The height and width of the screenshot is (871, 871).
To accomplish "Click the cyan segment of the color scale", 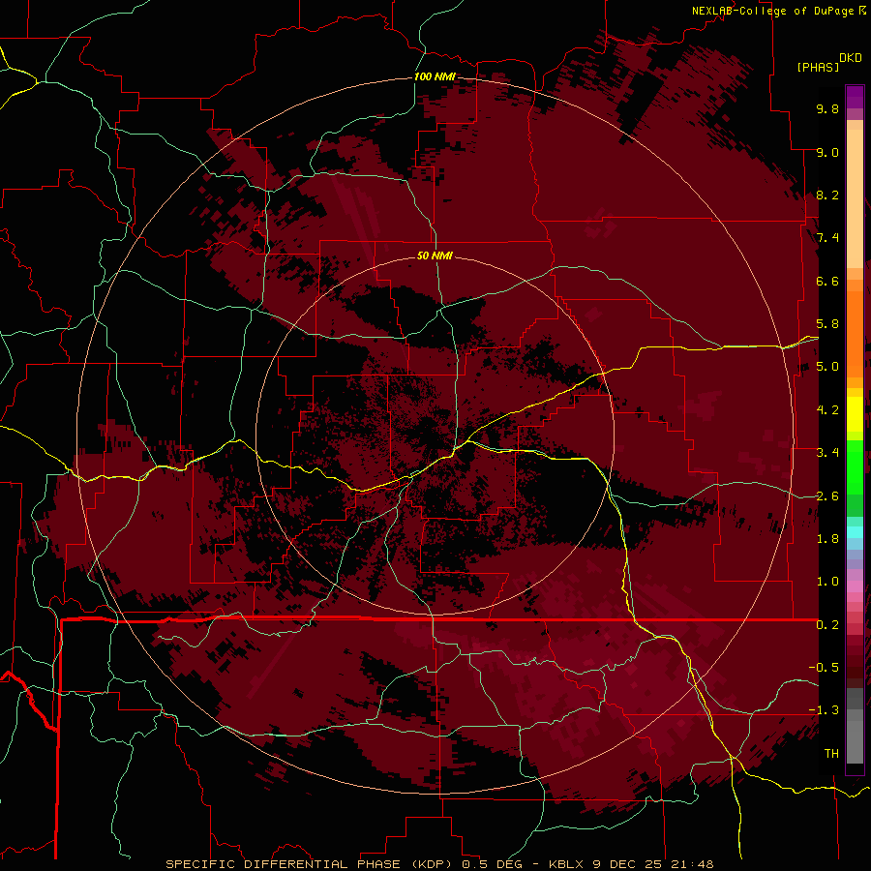I will coord(855,531).
